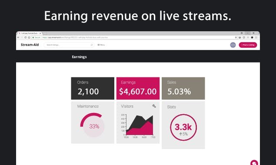Open the Earnings $4,607.00 card
This screenshot has width=276, height=165.
point(138,88)
